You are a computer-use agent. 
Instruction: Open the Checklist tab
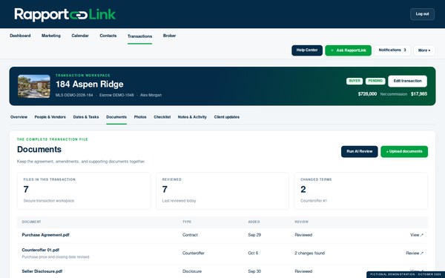[162, 117]
